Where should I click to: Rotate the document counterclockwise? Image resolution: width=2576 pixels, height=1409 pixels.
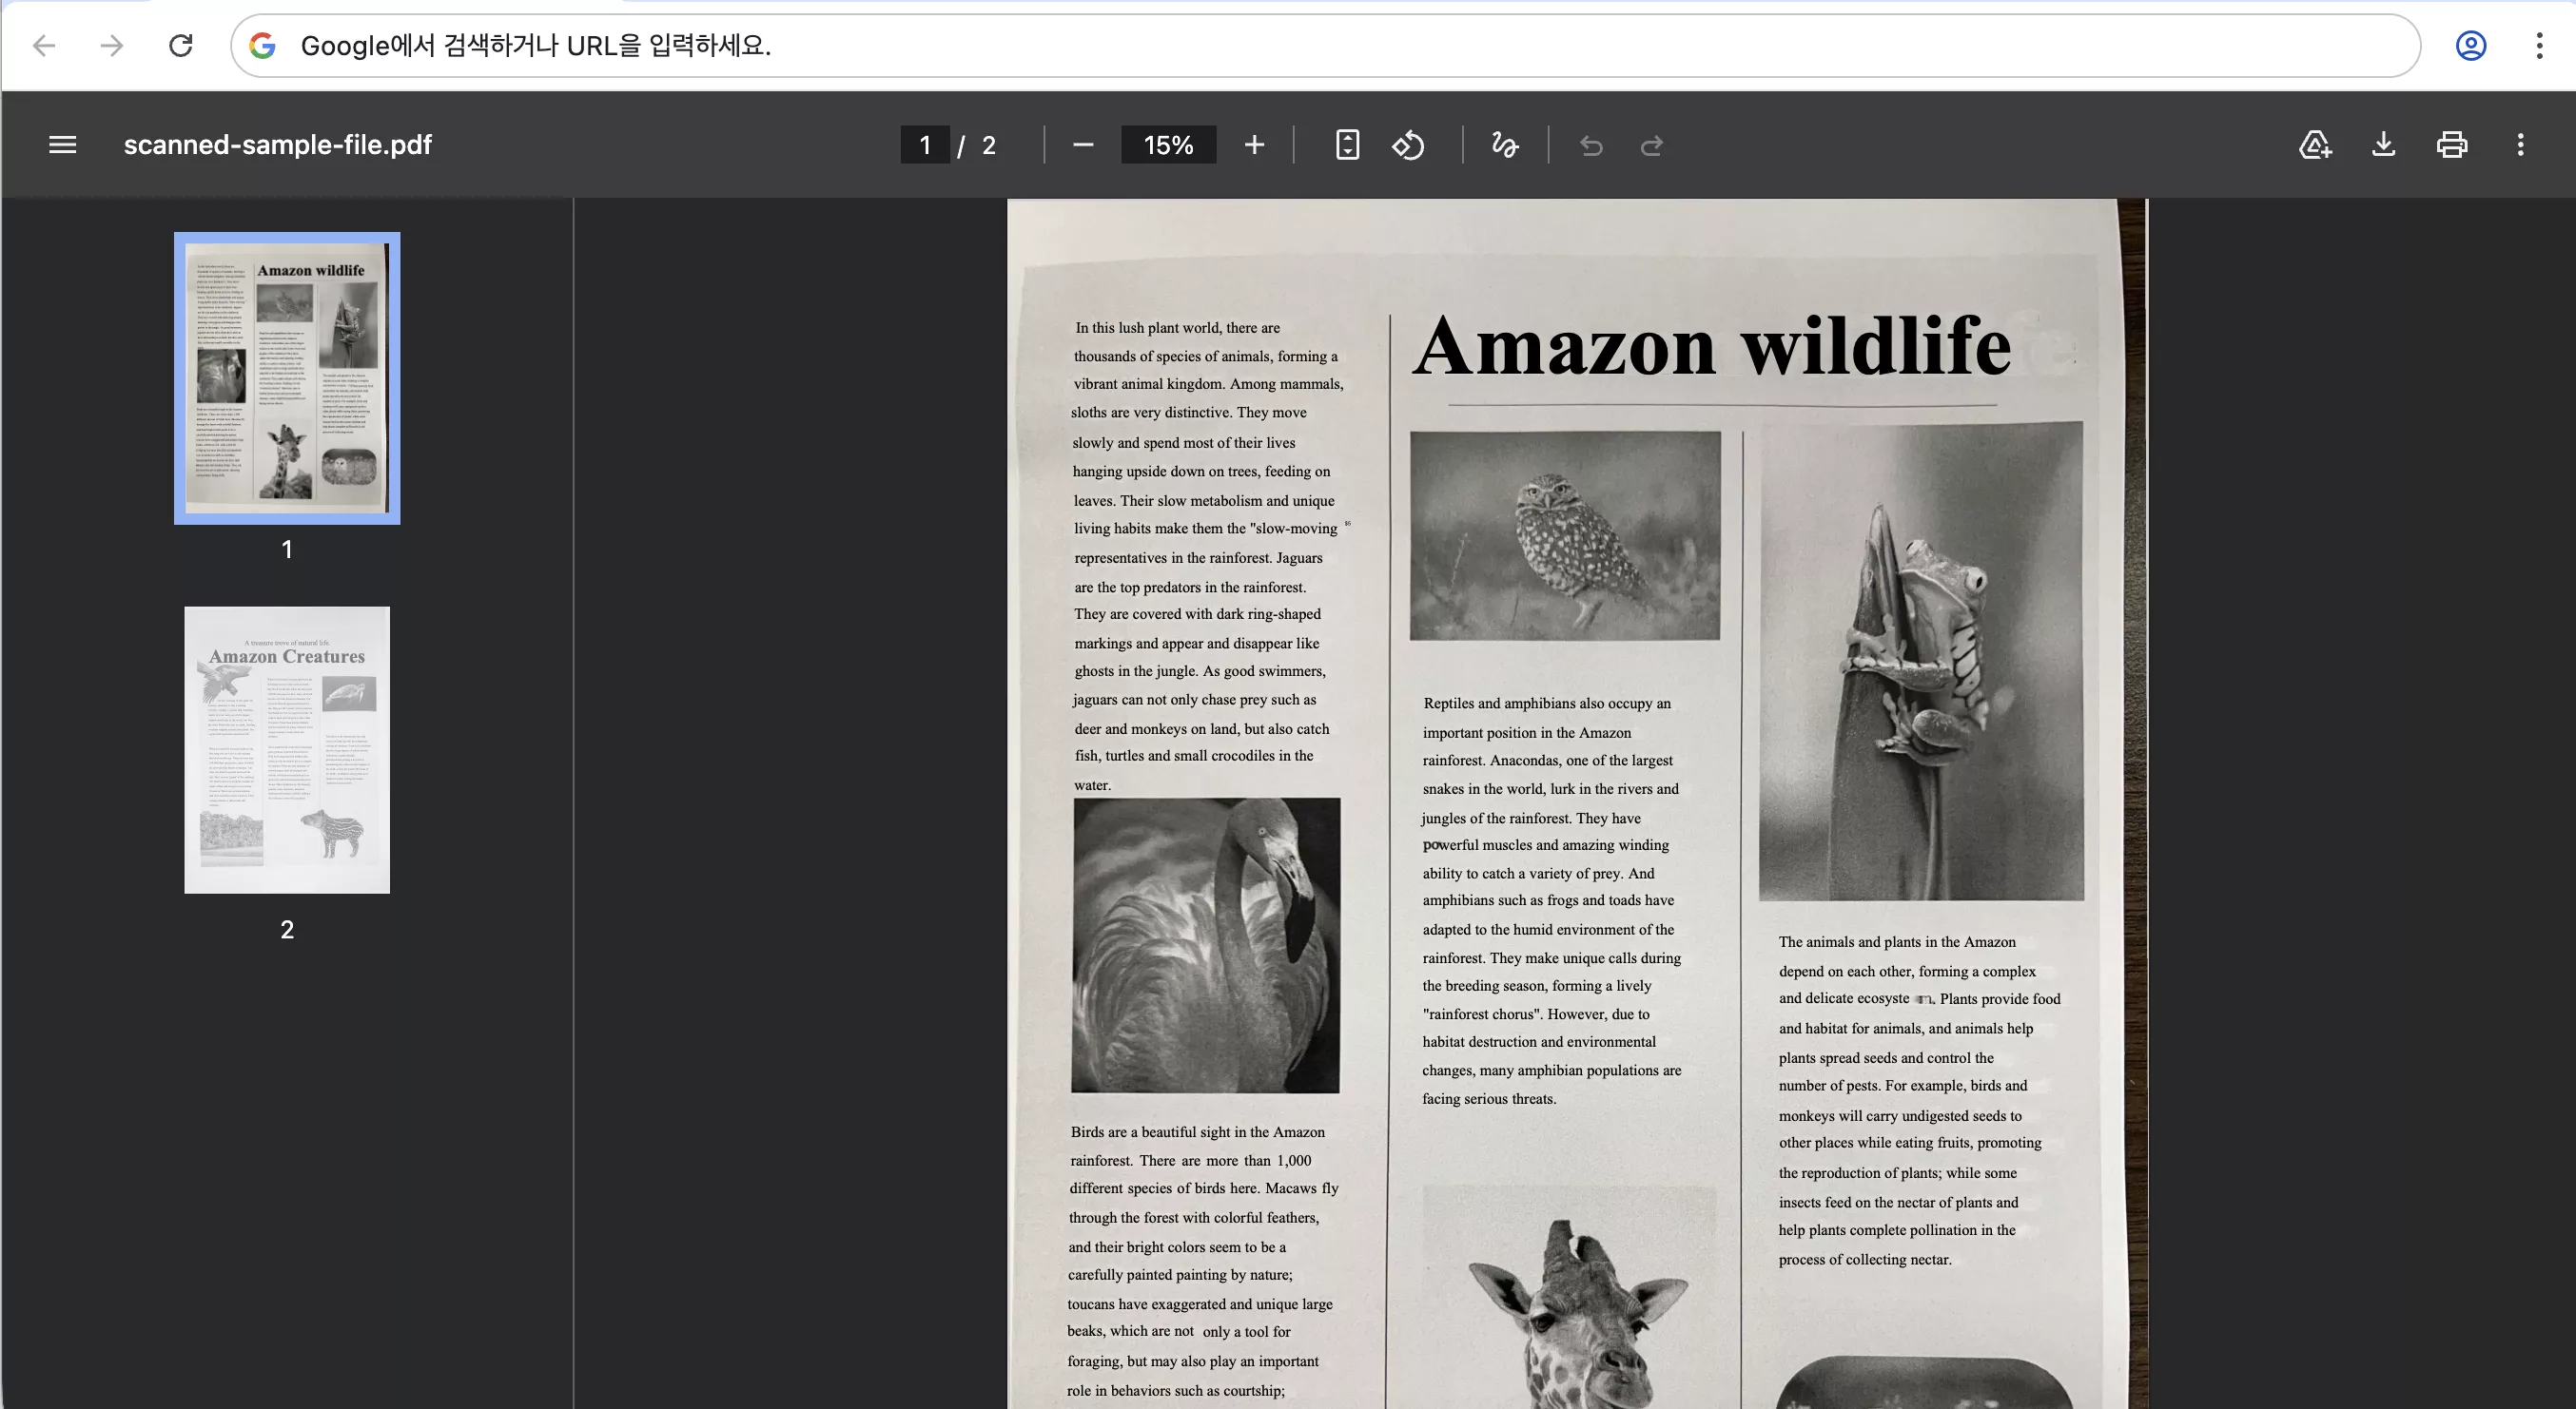point(1408,145)
